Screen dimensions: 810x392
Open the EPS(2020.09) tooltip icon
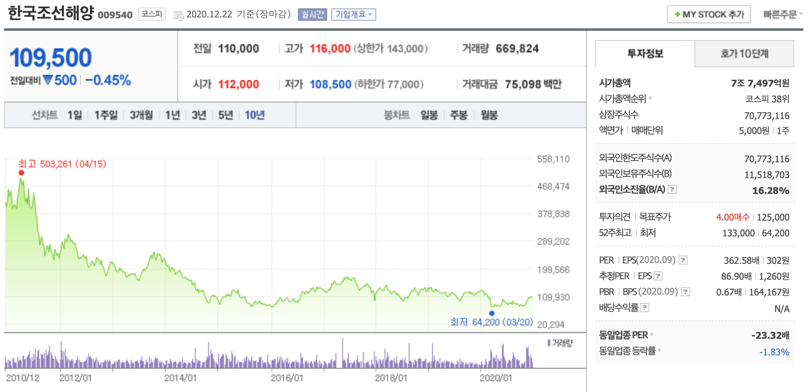(x=683, y=261)
